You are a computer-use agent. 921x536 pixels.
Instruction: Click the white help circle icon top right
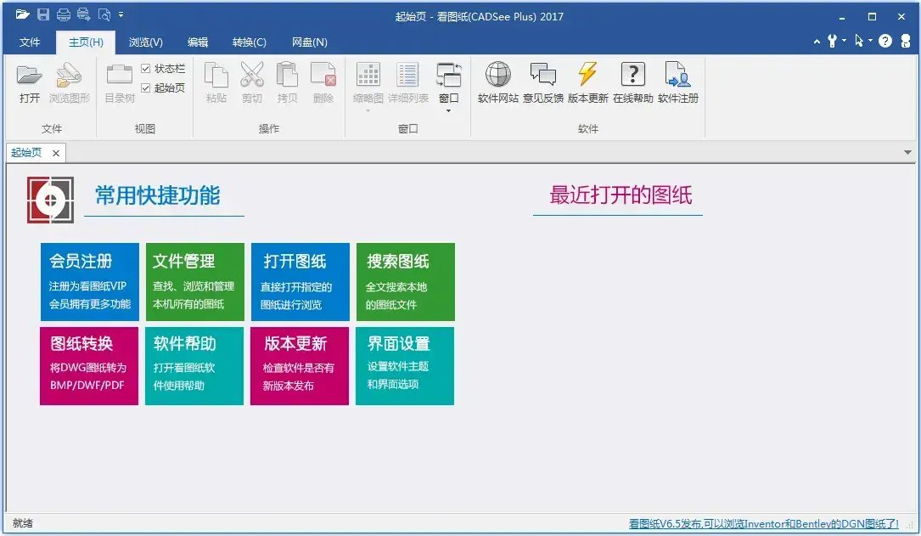pos(885,41)
